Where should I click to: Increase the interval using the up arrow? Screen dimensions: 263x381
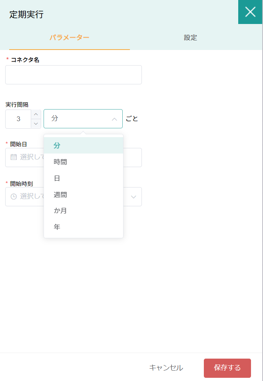[36, 114]
